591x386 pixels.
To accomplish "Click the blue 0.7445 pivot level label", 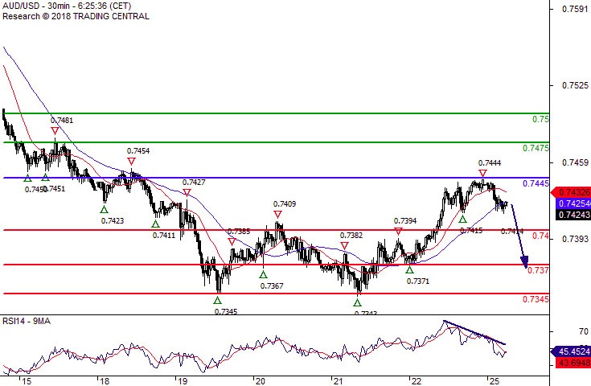I will coord(536,183).
